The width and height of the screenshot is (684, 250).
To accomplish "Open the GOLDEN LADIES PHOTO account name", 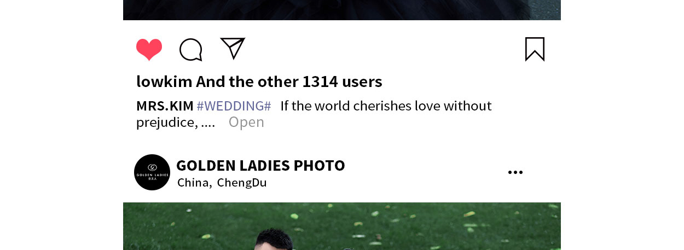I will point(260,165).
